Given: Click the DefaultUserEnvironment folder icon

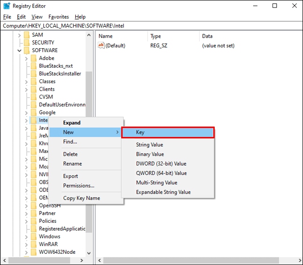Looking at the screenshot, I should [34, 105].
